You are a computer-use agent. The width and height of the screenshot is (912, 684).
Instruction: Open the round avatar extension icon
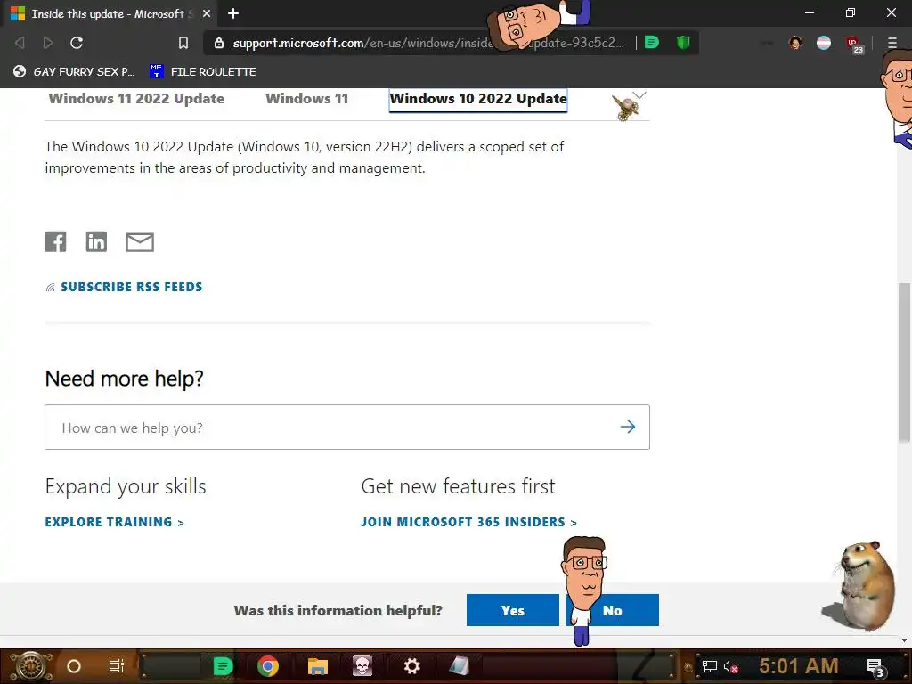[795, 43]
